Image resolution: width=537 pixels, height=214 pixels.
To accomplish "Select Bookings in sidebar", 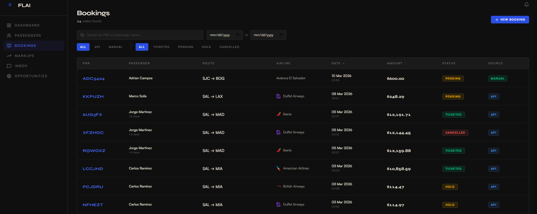I will tap(34, 46).
